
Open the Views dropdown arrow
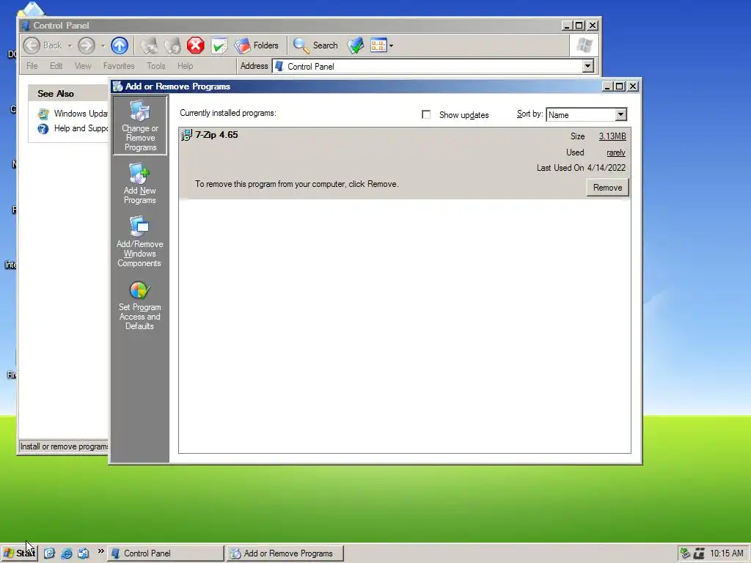coord(392,46)
